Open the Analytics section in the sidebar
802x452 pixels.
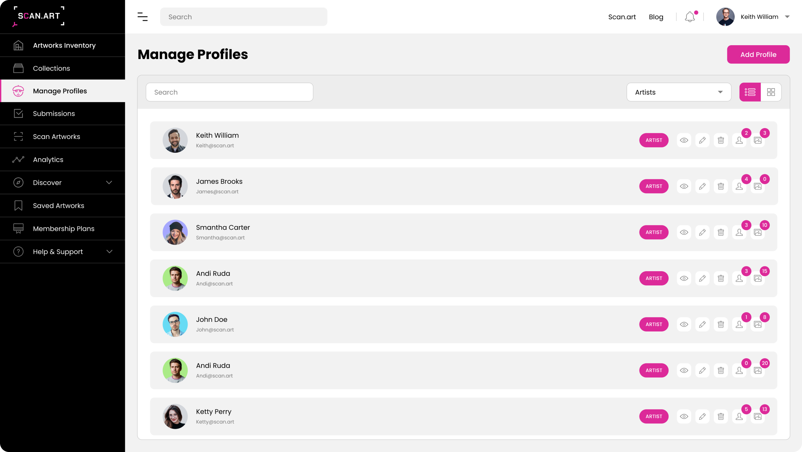click(x=48, y=159)
